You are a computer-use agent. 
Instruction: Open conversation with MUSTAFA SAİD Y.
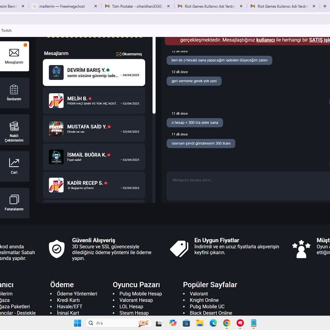(x=94, y=129)
